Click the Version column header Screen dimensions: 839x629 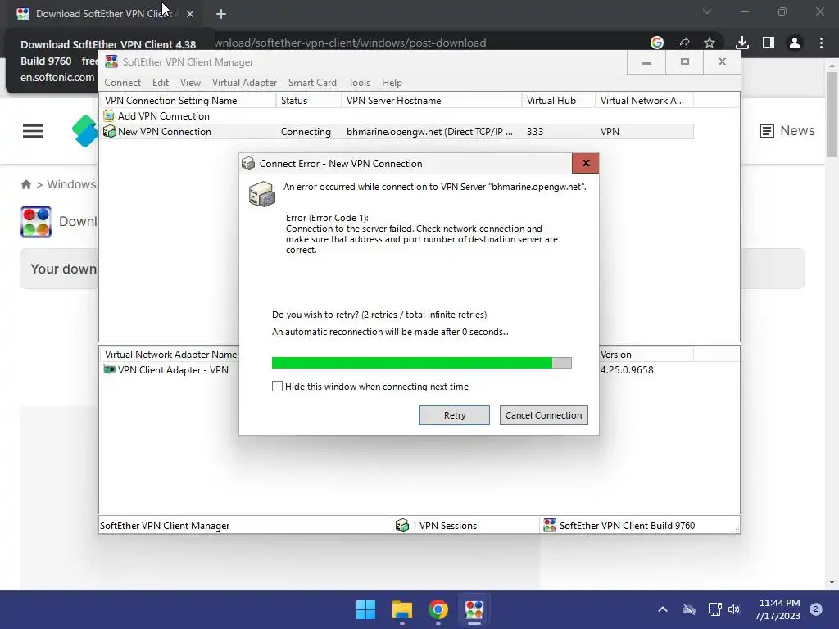pyautogui.click(x=615, y=355)
